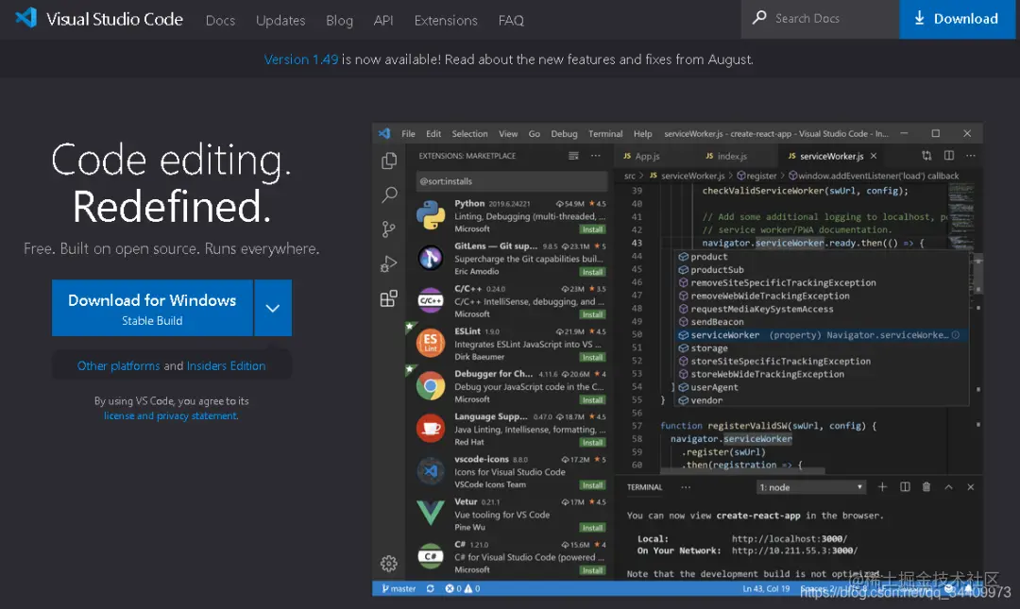Viewport: 1020px width, 609px height.
Task: Click the search magnifier icon in header
Action: [x=759, y=18]
